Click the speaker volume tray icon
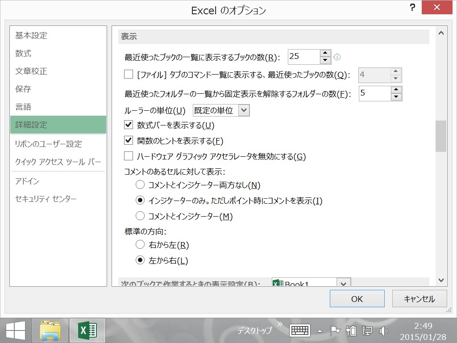The image size is (457, 343). tap(383, 331)
